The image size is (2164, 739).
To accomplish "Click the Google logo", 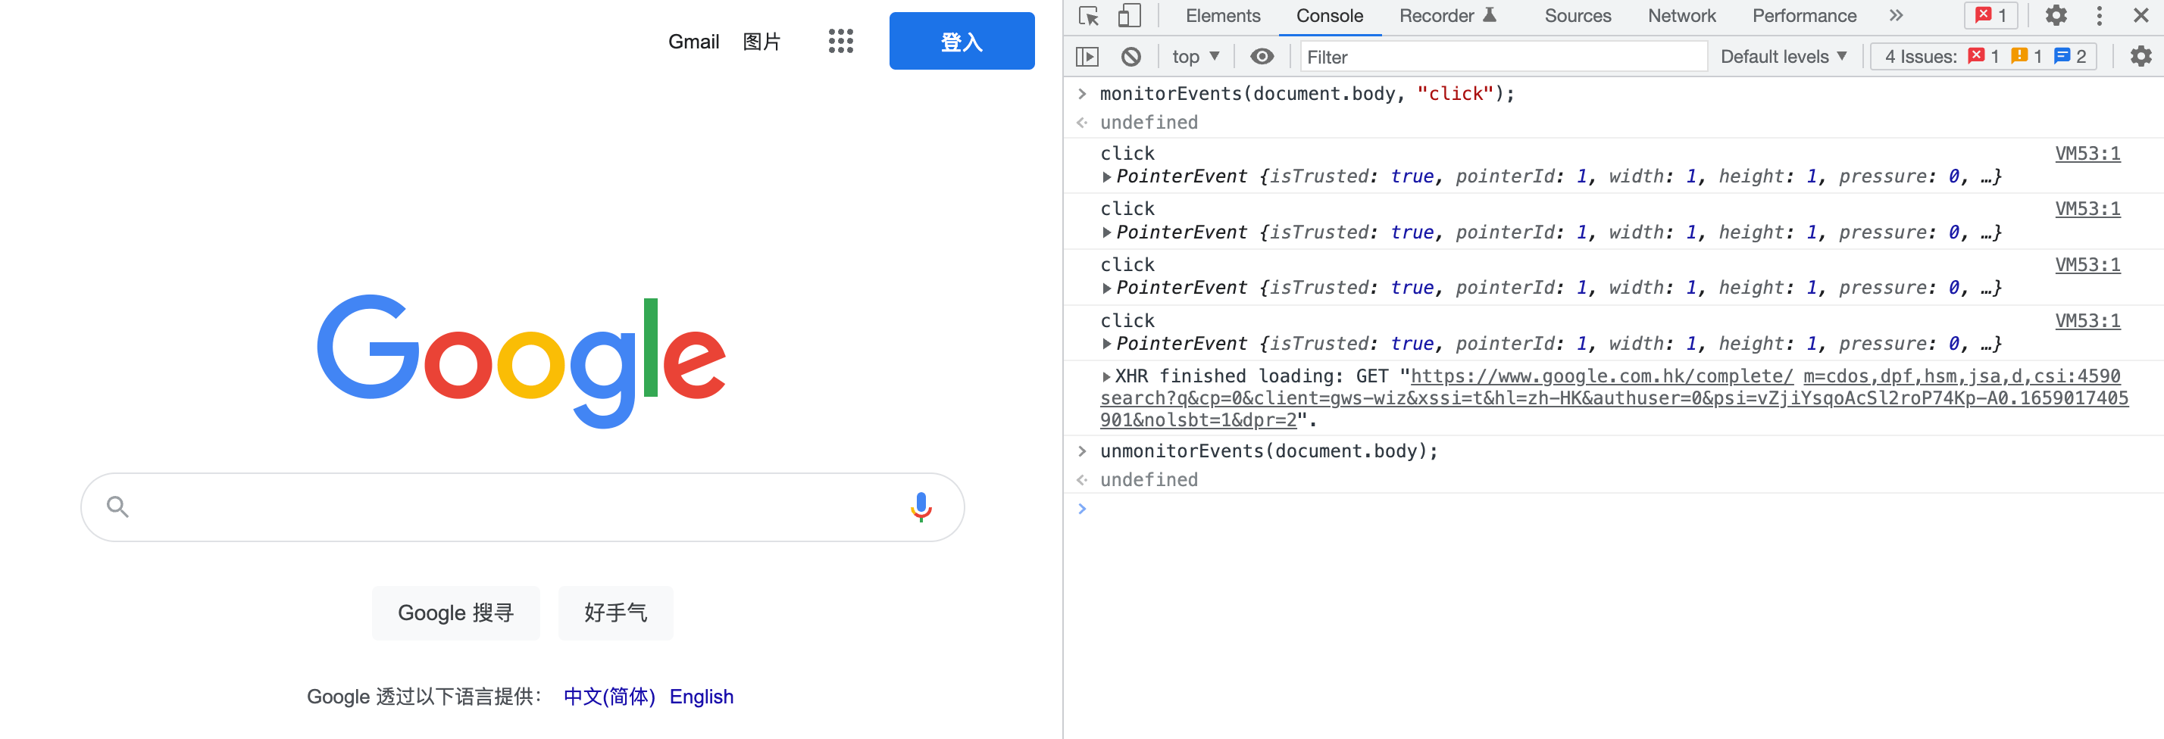I will pos(521,361).
